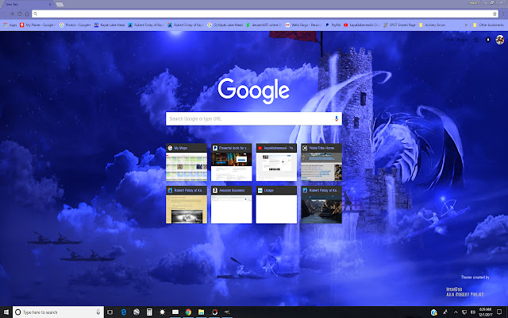Open the Chrome three-dot menu
Screen dimensions: 508x318
point(503,14)
